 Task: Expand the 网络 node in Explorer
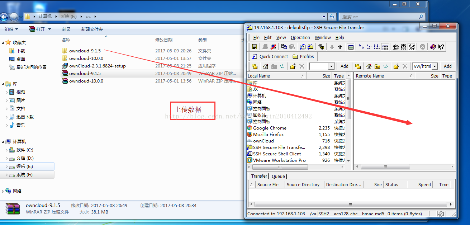3,191
